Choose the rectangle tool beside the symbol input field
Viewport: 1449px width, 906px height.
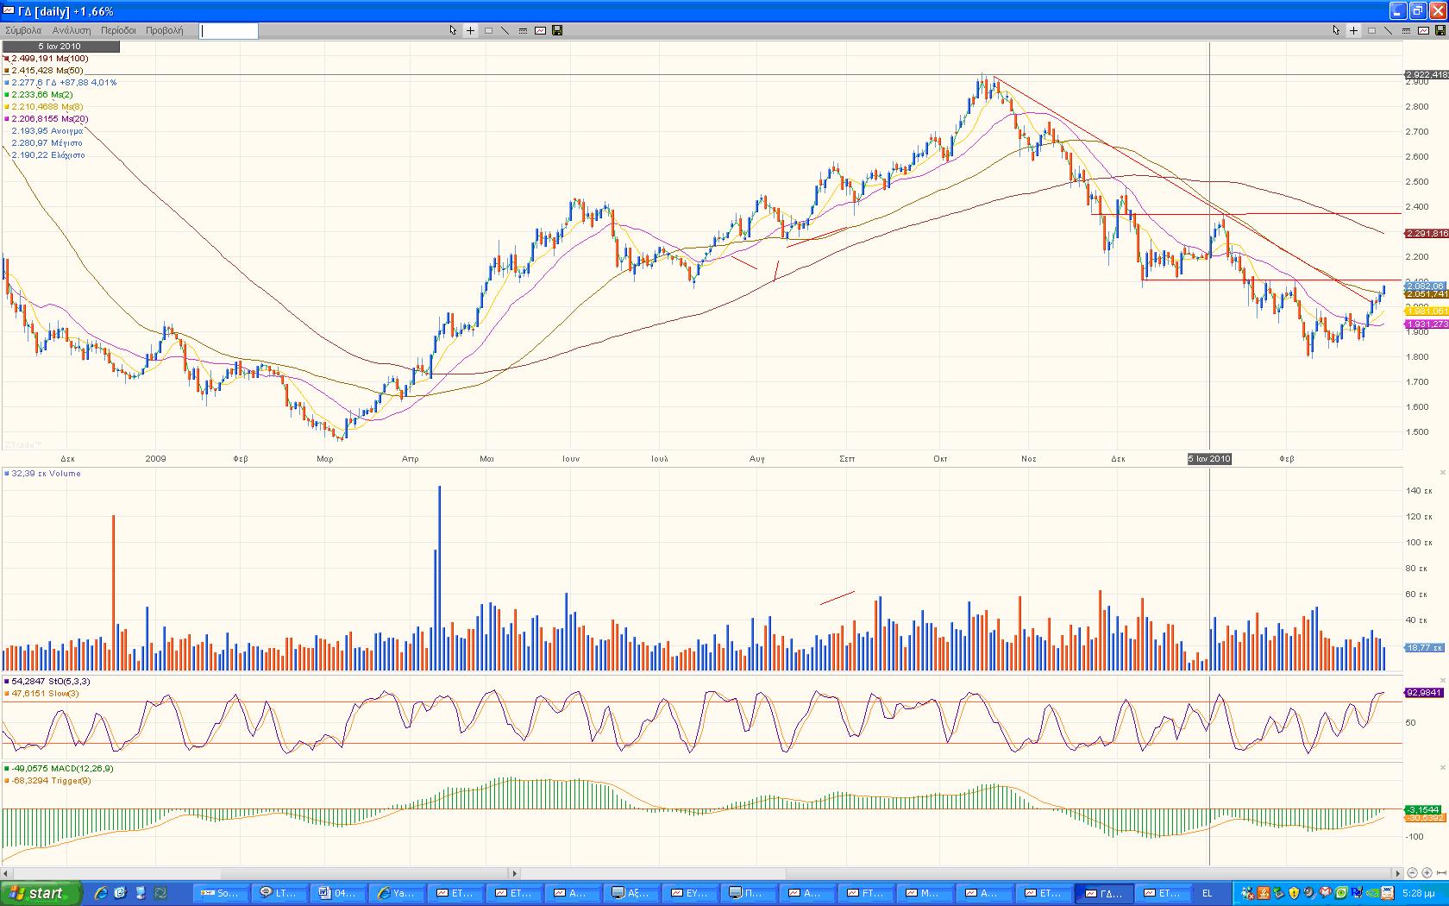click(x=488, y=30)
